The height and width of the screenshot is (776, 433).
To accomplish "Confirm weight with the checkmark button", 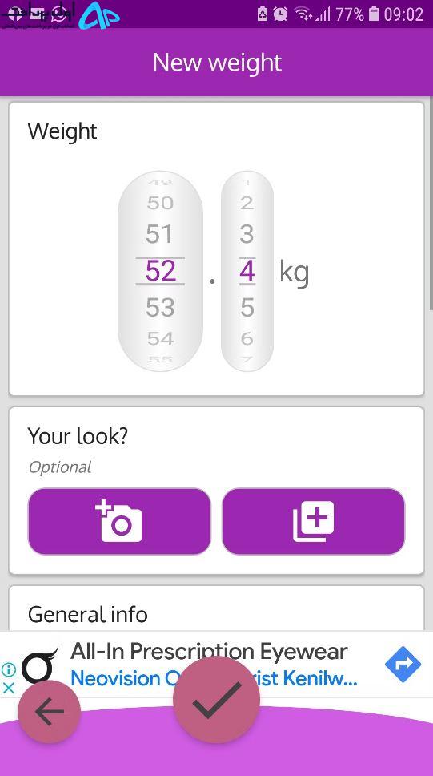I will pos(216,699).
